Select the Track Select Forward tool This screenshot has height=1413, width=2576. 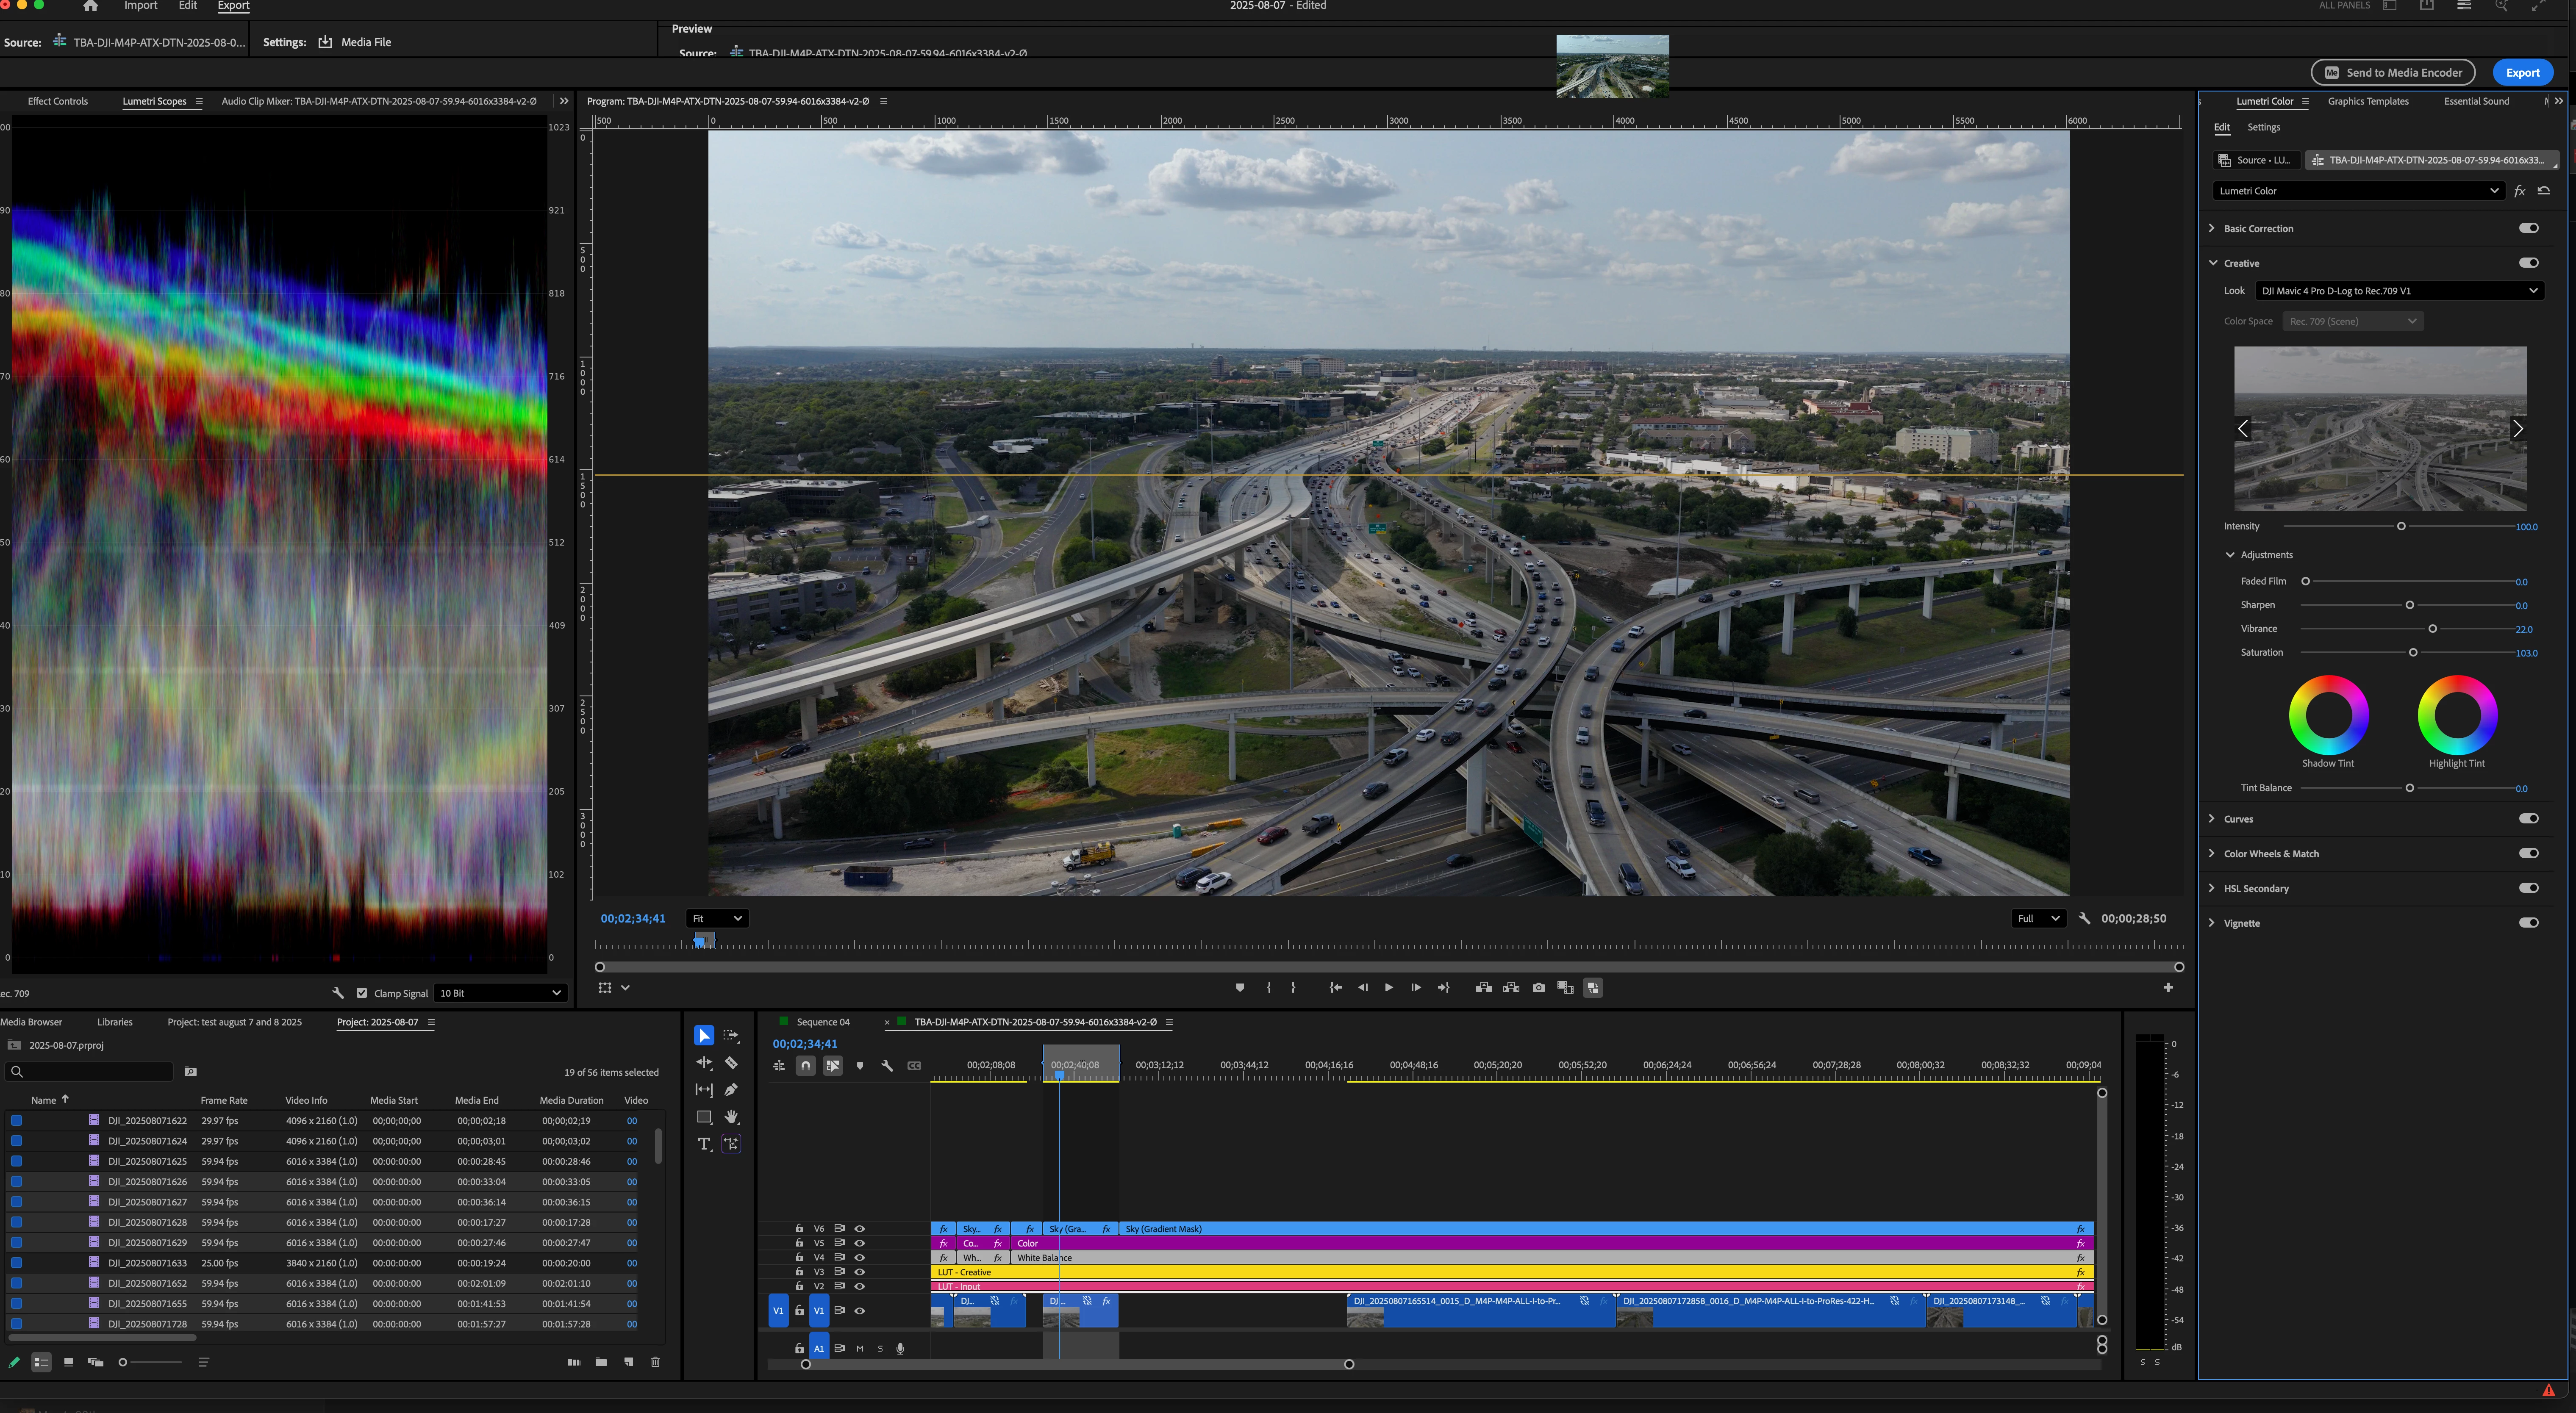(731, 1036)
